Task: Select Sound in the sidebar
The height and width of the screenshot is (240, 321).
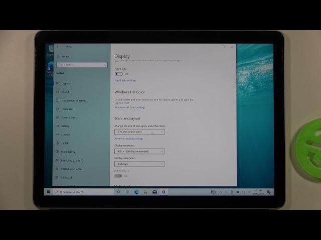Action: tap(65, 92)
